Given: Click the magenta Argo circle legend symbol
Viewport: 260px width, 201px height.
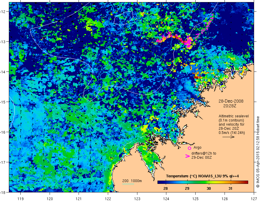Looking at the screenshot, I should click(x=189, y=148).
